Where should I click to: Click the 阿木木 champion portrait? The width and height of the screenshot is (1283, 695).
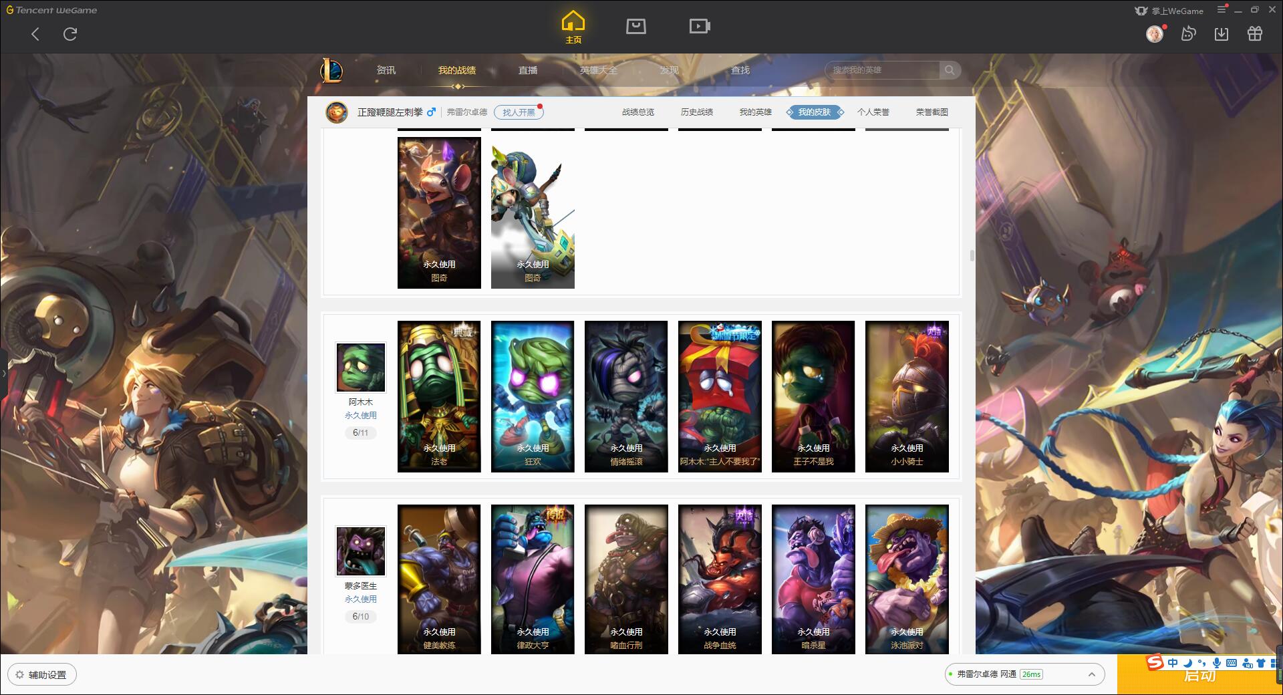[361, 367]
